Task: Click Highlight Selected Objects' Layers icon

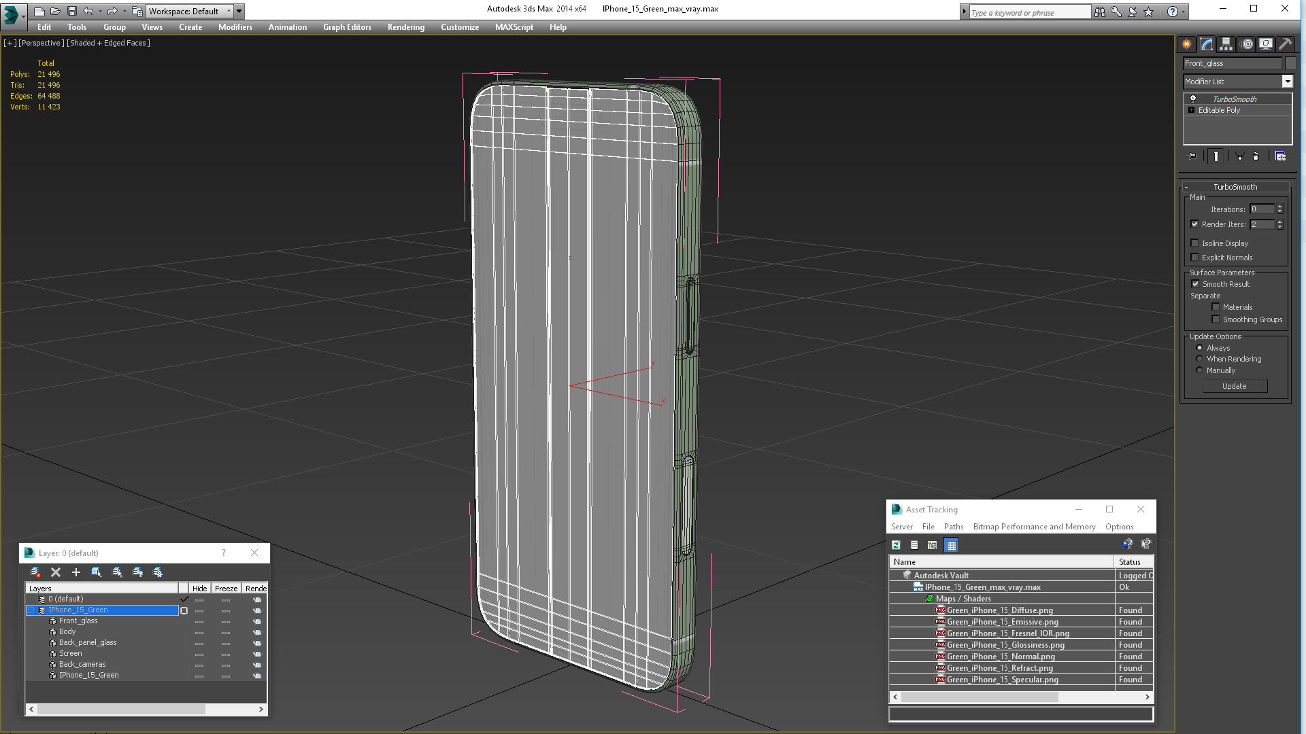Action: pos(117,572)
